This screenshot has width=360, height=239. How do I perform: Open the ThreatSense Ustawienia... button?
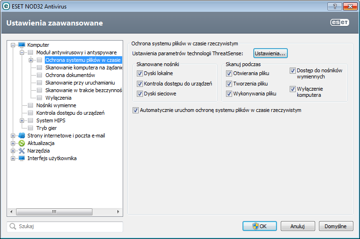(270, 53)
